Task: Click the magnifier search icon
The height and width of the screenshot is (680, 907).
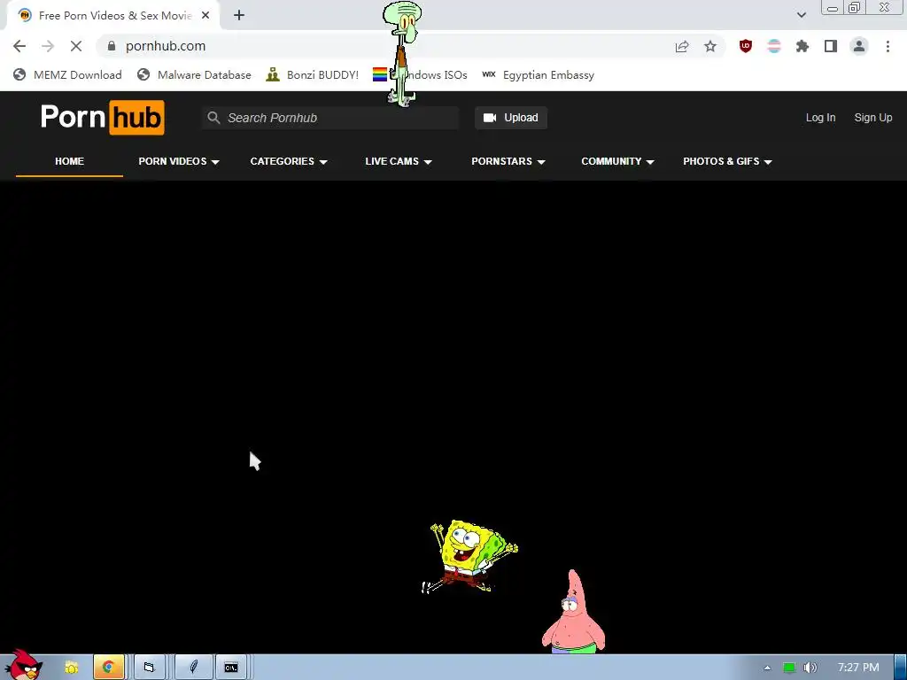Action: pyautogui.click(x=213, y=118)
